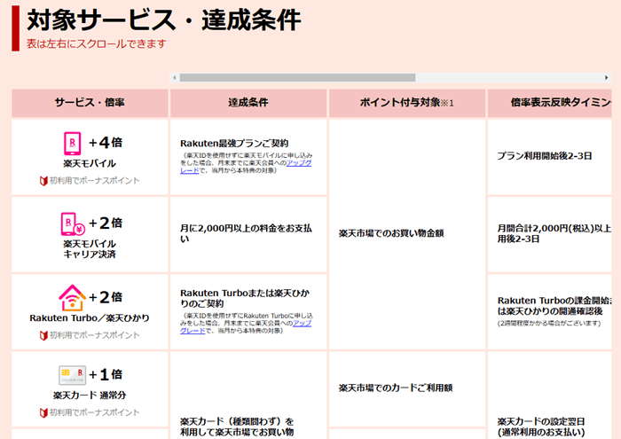Click the +4倍 multiplier text
Image resolution: width=621 pixels, height=439 pixels.
point(106,143)
